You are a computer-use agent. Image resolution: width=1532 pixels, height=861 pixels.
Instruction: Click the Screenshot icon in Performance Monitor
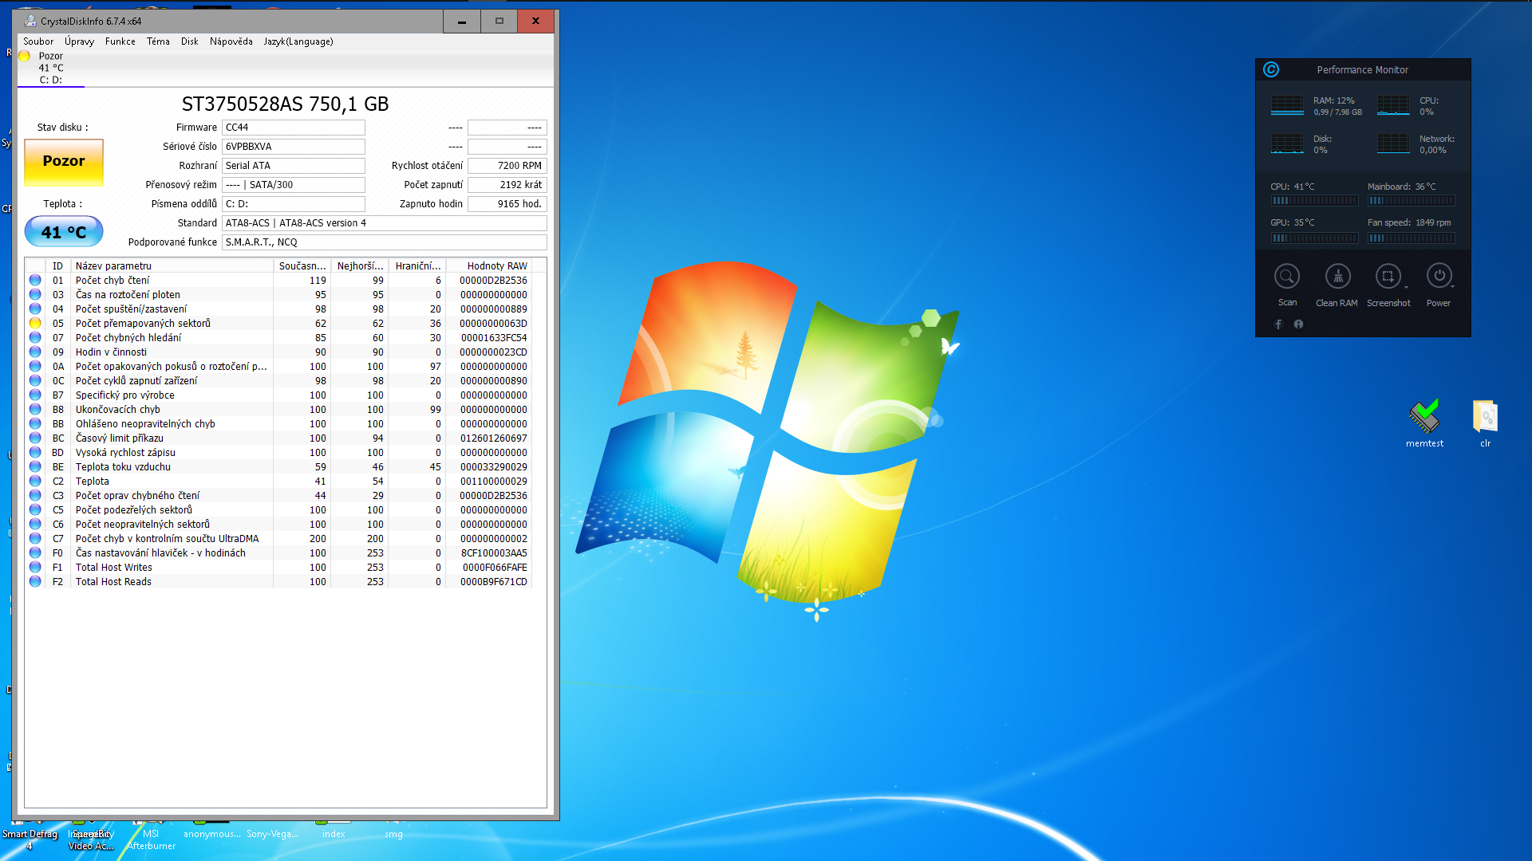(1388, 277)
